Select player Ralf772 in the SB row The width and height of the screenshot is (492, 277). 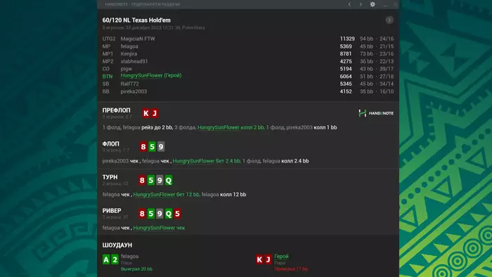pyautogui.click(x=129, y=84)
